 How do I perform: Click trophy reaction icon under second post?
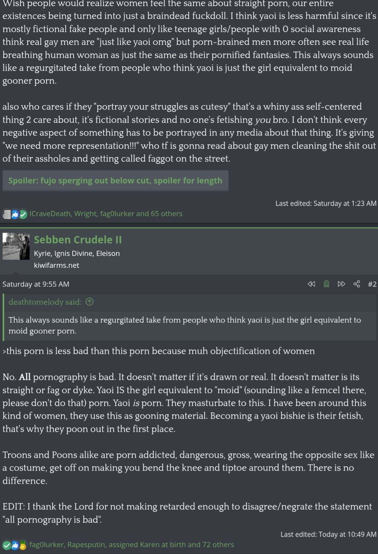pos(23,545)
